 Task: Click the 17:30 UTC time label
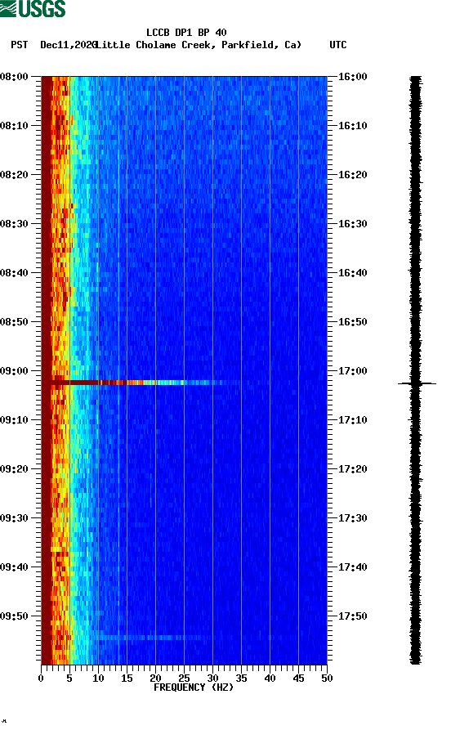pyautogui.click(x=352, y=518)
